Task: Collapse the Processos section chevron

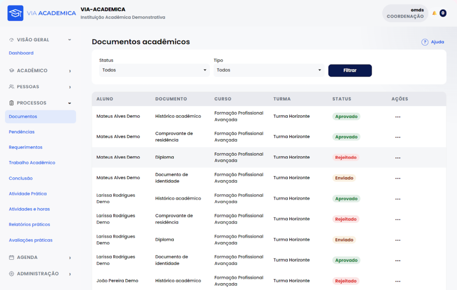Action: coord(69,103)
